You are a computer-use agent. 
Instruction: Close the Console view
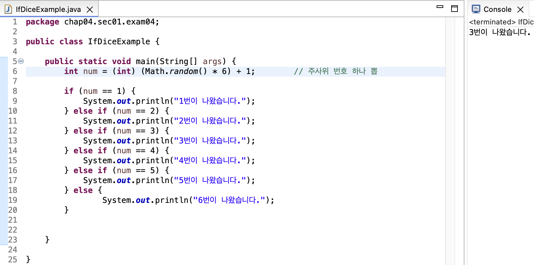(x=520, y=10)
